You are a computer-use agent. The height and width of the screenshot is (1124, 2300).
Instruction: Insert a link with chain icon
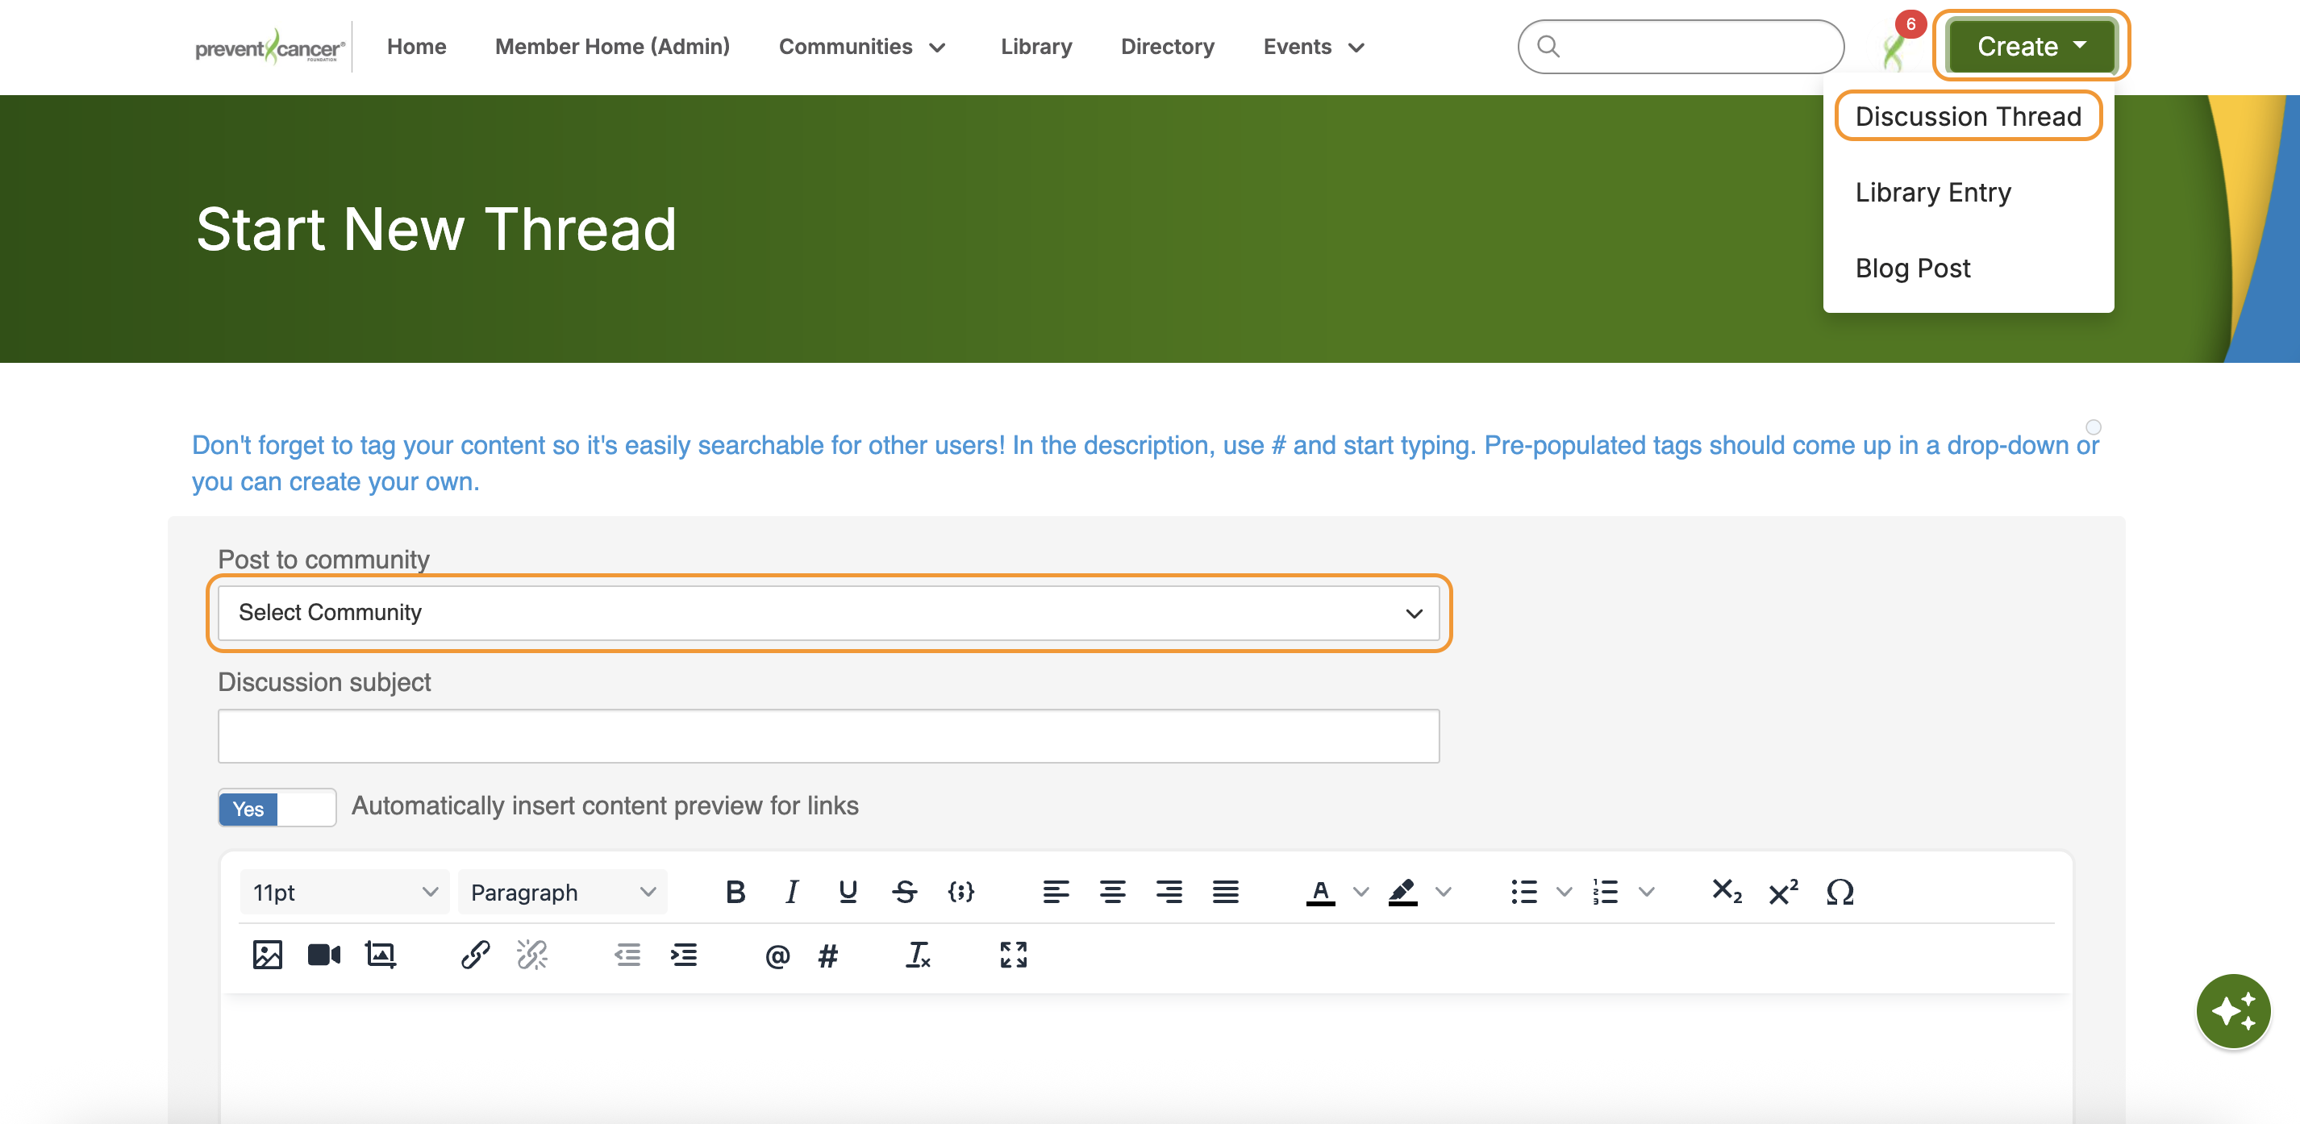click(475, 955)
